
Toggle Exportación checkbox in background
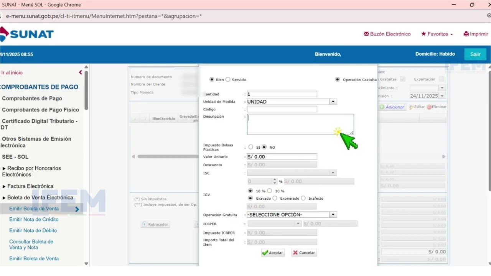tap(441, 79)
